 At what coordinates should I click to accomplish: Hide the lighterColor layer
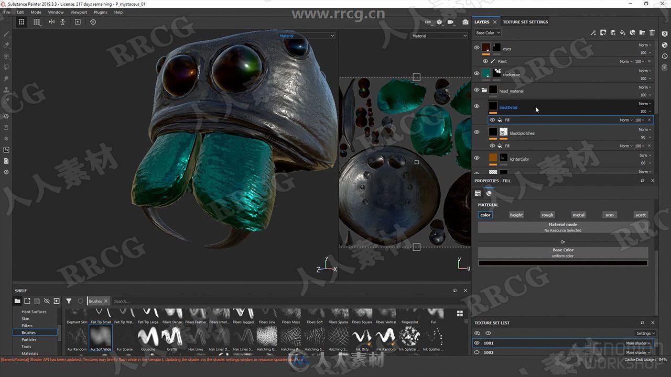pyautogui.click(x=477, y=158)
